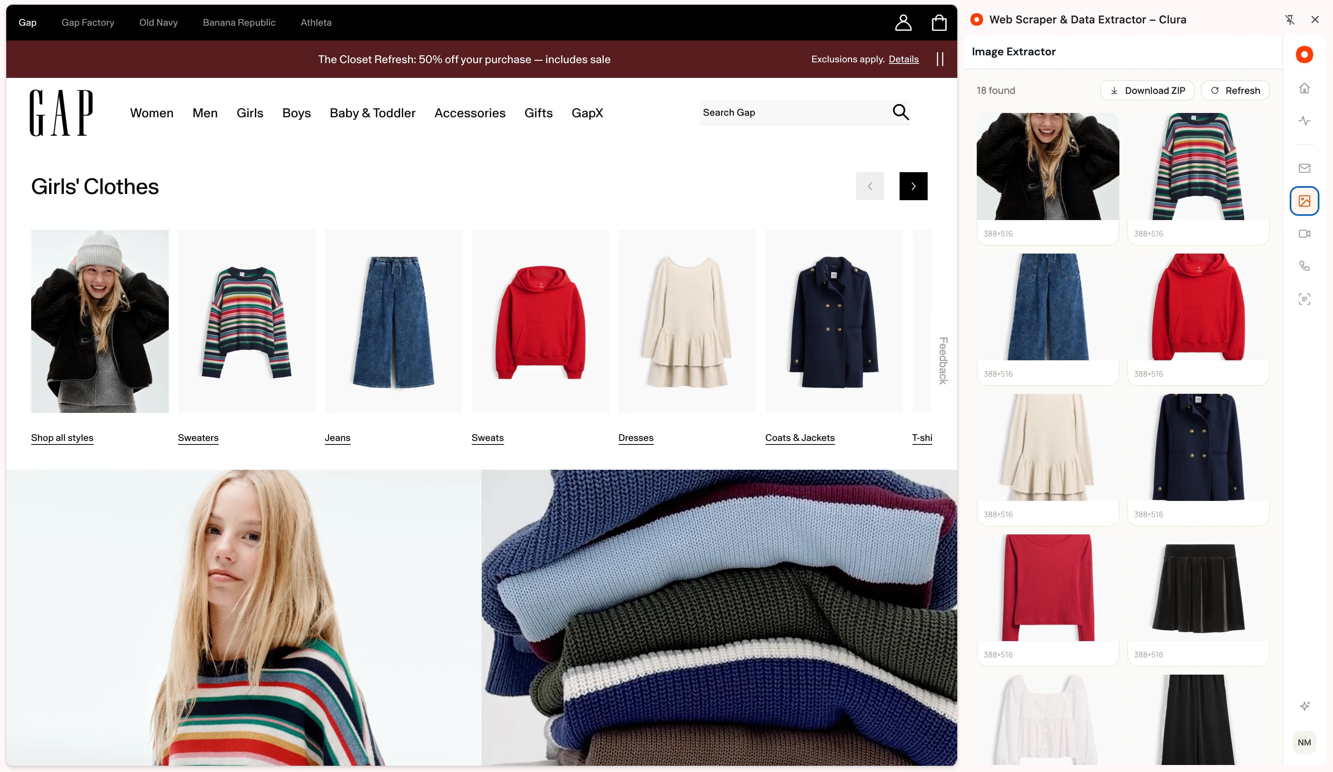Open the Clura phone extractor icon

click(x=1304, y=266)
